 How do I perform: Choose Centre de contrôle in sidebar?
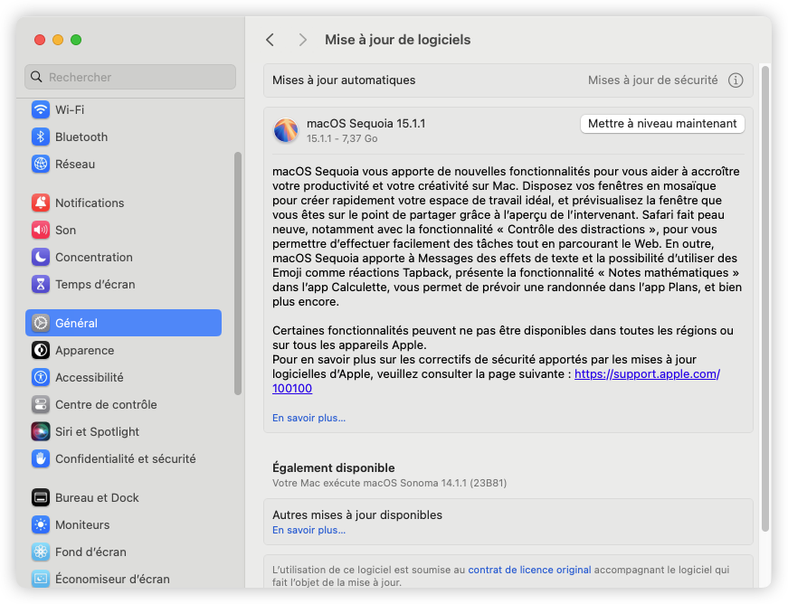point(123,404)
